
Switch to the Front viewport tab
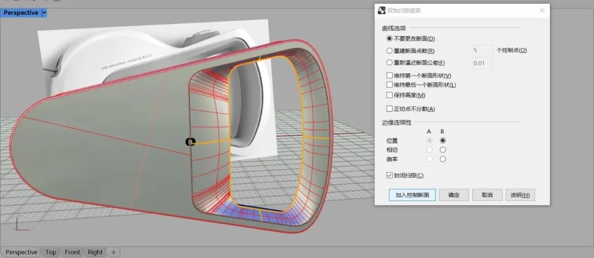pos(73,252)
